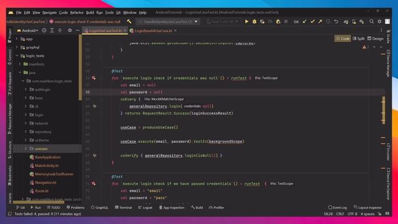The height and width of the screenshot is (224, 398).
Task: Start debugging with the bug icon
Action: [254, 22]
